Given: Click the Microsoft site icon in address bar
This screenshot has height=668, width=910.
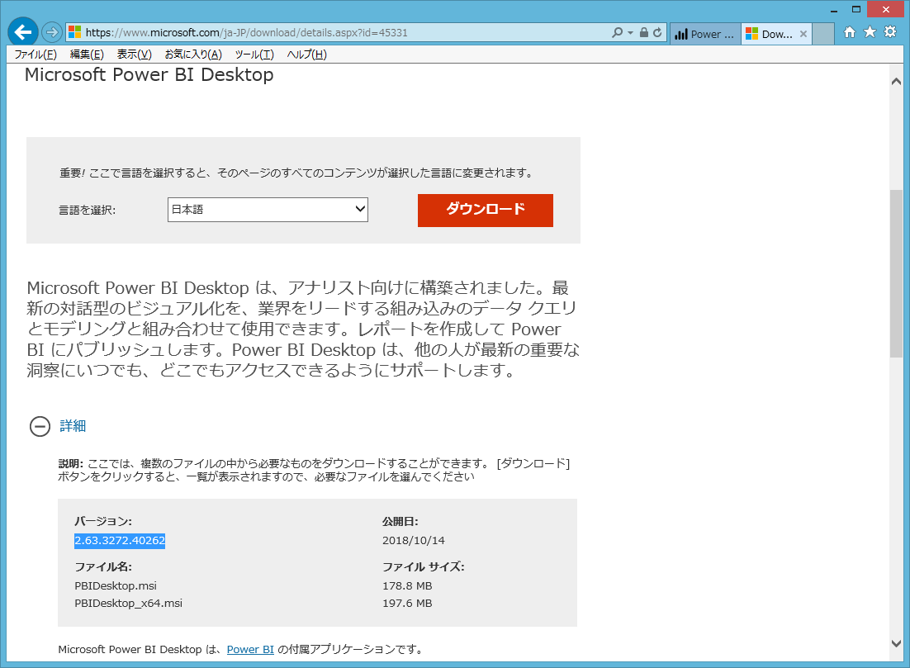Looking at the screenshot, I should (75, 32).
